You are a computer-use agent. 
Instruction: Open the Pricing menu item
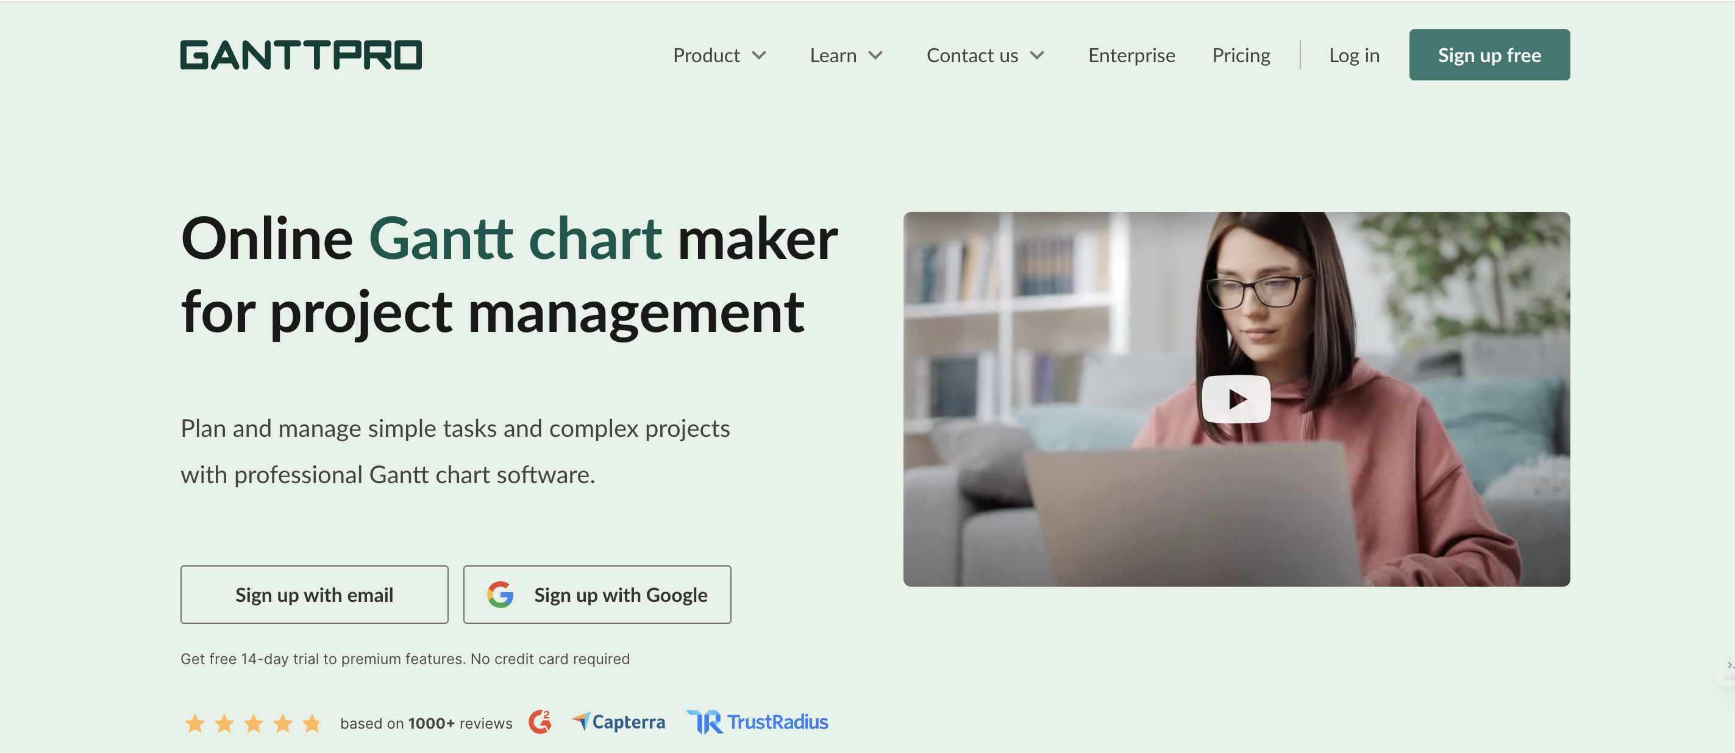(1241, 54)
